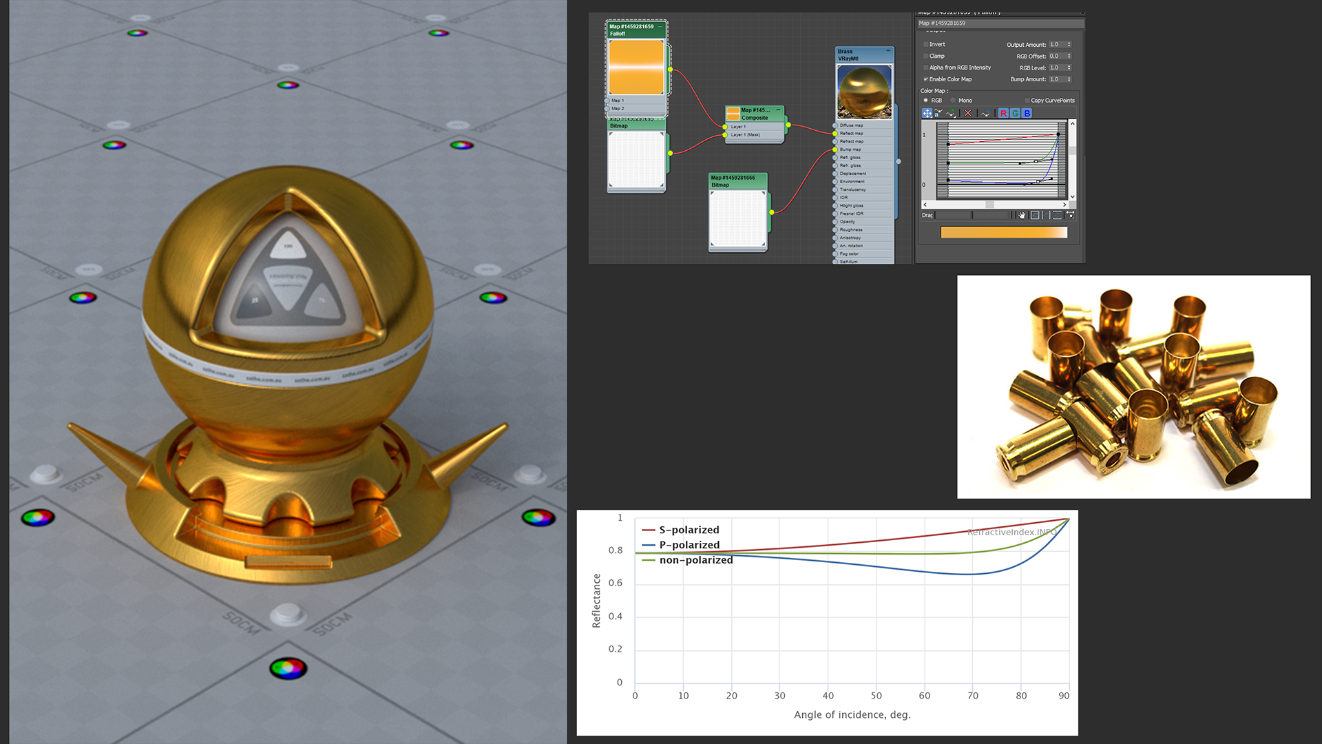Click the Zoom Vertical Extents icon below graph
The width and height of the screenshot is (1322, 744).
pos(1057,215)
